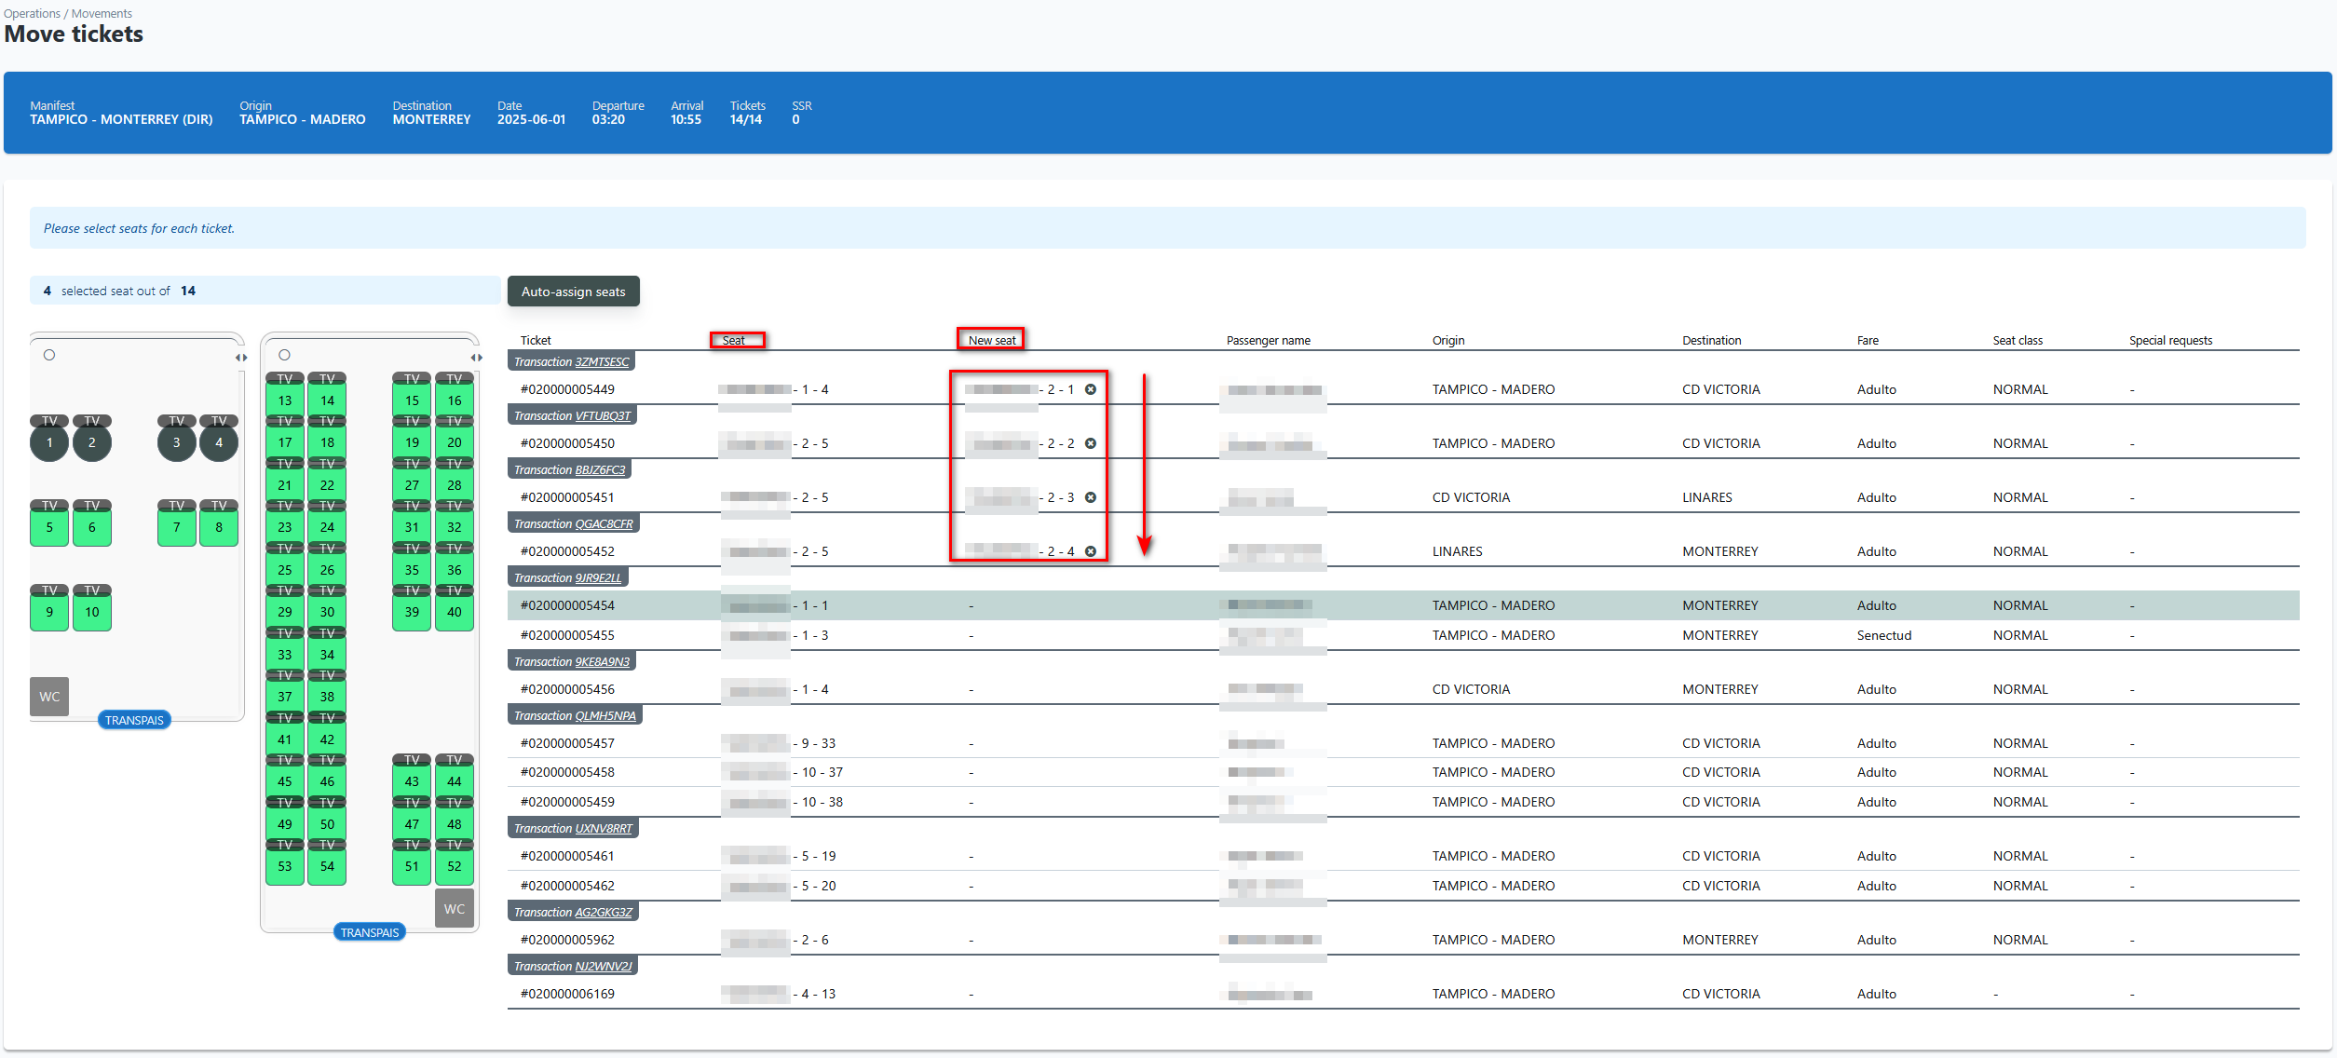Click the TRANSPAIS label under second bus
This screenshot has width=2337, height=1058.
370,932
